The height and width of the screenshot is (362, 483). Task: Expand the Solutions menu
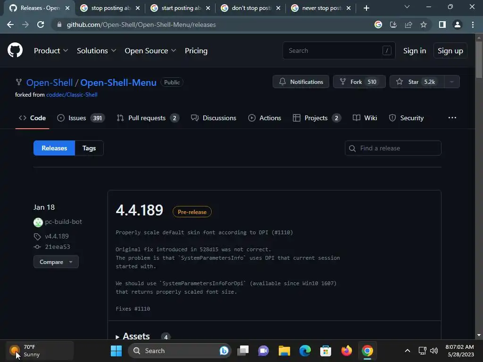coord(96,51)
